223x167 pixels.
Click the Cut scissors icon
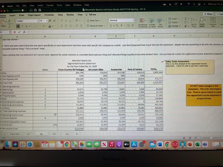[x=9, y=20]
